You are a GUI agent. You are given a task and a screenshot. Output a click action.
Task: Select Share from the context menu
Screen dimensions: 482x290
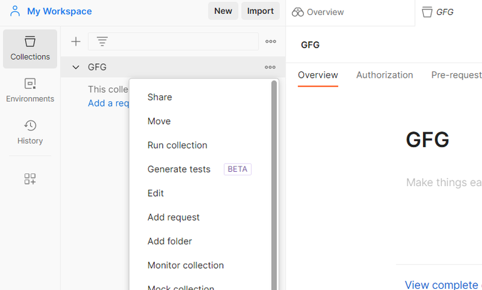[x=159, y=97]
